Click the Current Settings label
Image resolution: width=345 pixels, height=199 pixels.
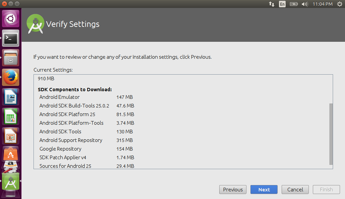pos(53,70)
